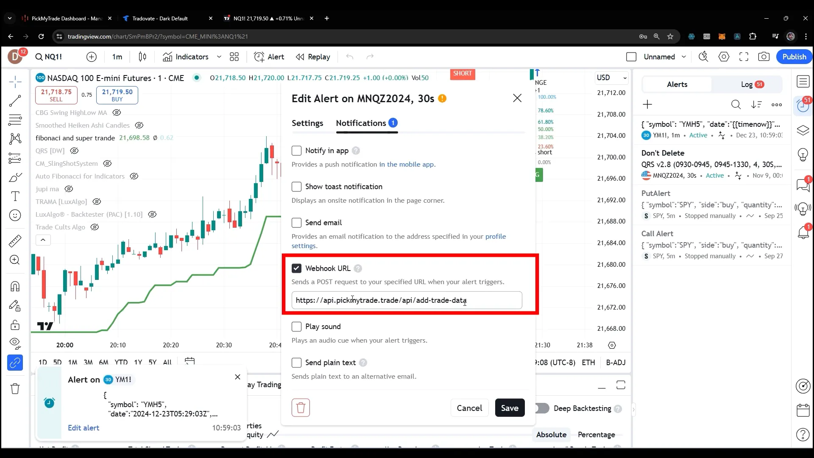Click the crosshair/cursor tool in sidebar

(x=15, y=81)
